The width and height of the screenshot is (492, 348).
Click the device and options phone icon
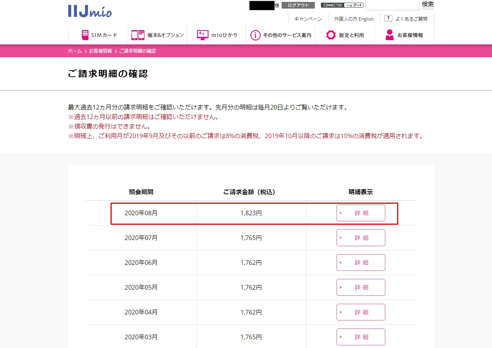click(x=138, y=35)
